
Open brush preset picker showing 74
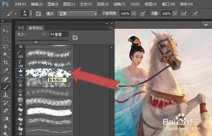(27, 14)
